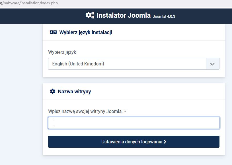Open the English (United Kingdom) language dropdown
The width and height of the screenshot is (232, 165).
click(127, 64)
